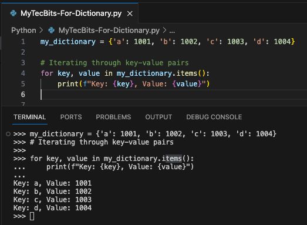Click the comment on editor line 3
This screenshot has height=225, width=307.
click(x=114, y=63)
